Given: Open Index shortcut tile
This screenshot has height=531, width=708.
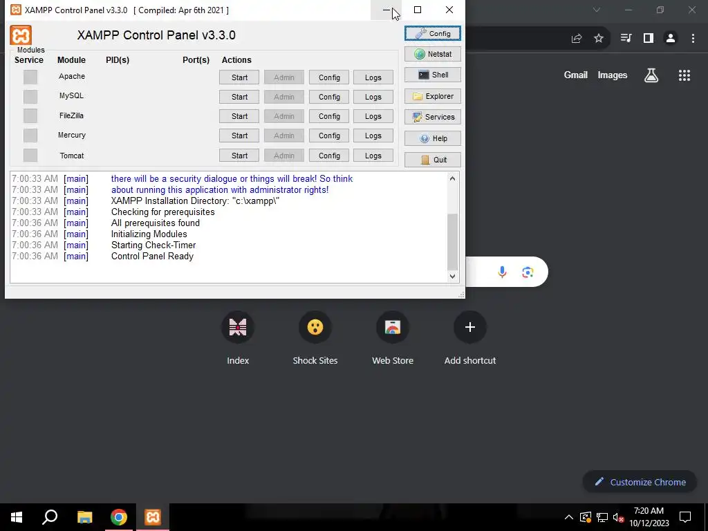Looking at the screenshot, I should (x=238, y=337).
